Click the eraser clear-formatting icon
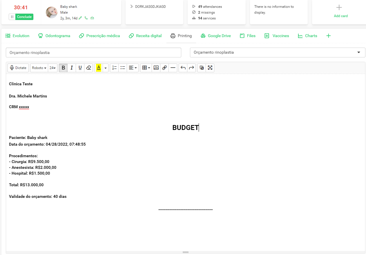The width and height of the screenshot is (366, 255). 89,68
